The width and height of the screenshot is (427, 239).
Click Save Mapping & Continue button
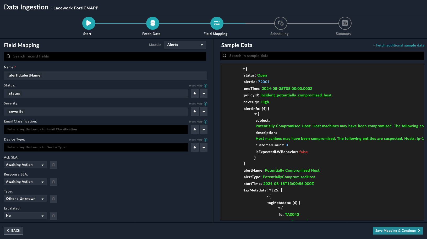tap(397, 231)
